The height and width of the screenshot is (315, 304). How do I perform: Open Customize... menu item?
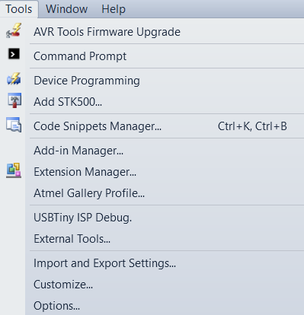[165, 285]
